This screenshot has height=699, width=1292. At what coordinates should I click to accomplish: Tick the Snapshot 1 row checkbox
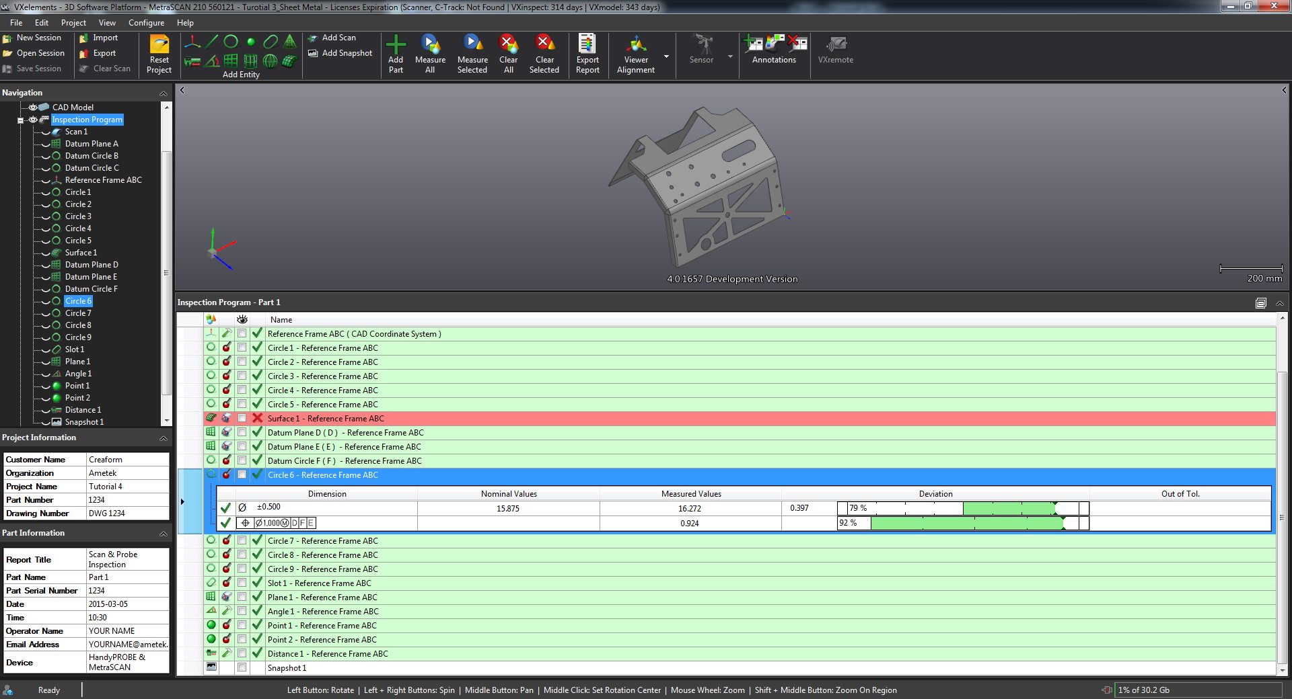click(242, 667)
